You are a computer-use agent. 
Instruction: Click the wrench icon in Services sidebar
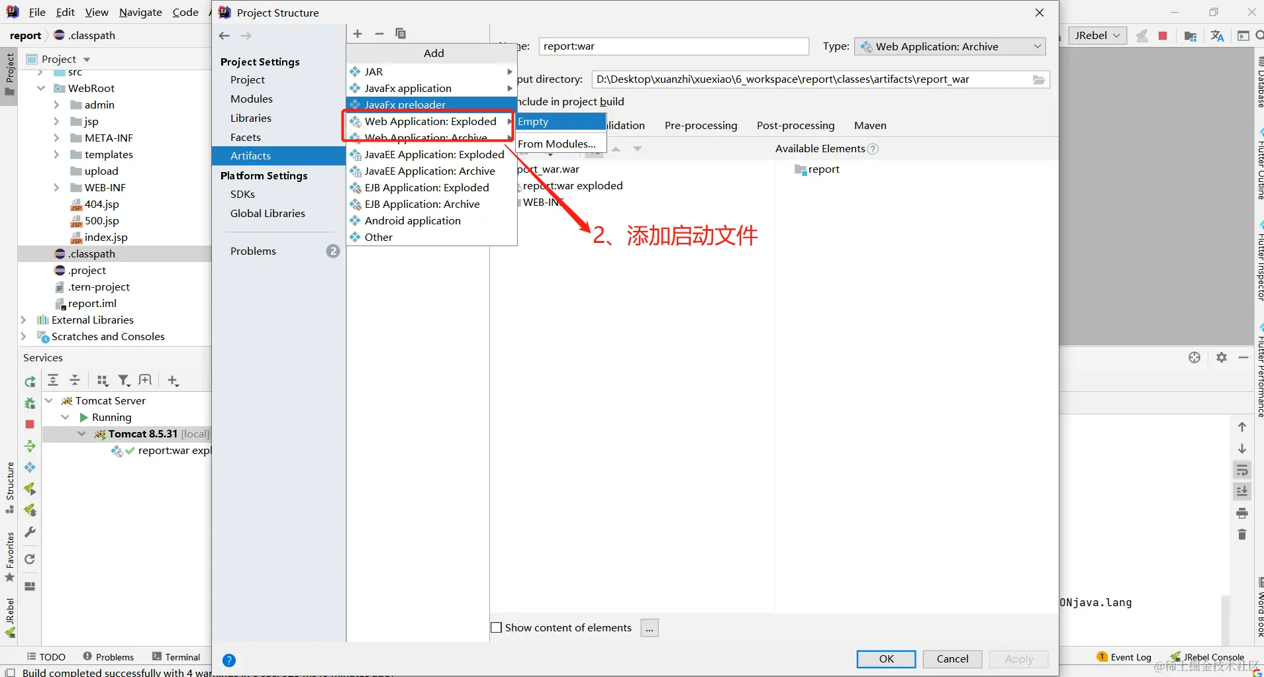click(30, 532)
